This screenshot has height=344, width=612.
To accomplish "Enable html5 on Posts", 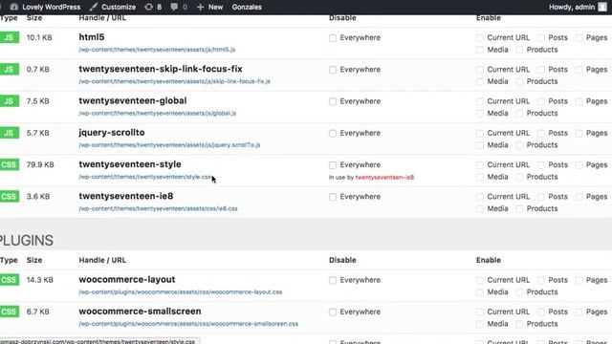I will (541, 38).
